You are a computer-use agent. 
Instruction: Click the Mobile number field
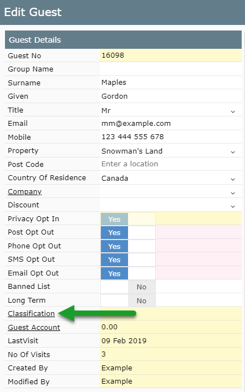[x=171, y=137]
